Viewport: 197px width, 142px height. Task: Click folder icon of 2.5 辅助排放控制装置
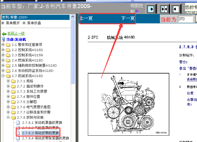(x=8, y=66)
